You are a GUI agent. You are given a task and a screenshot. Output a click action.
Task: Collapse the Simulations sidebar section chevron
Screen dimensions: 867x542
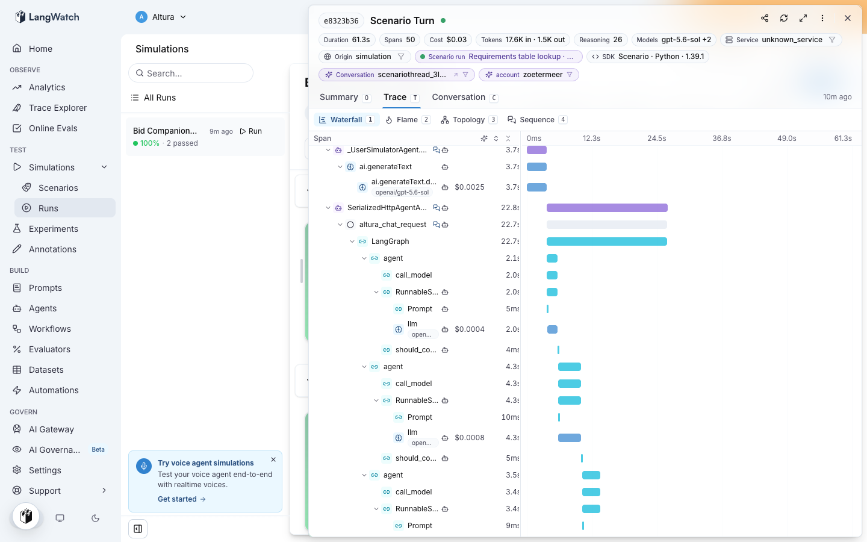point(104,167)
